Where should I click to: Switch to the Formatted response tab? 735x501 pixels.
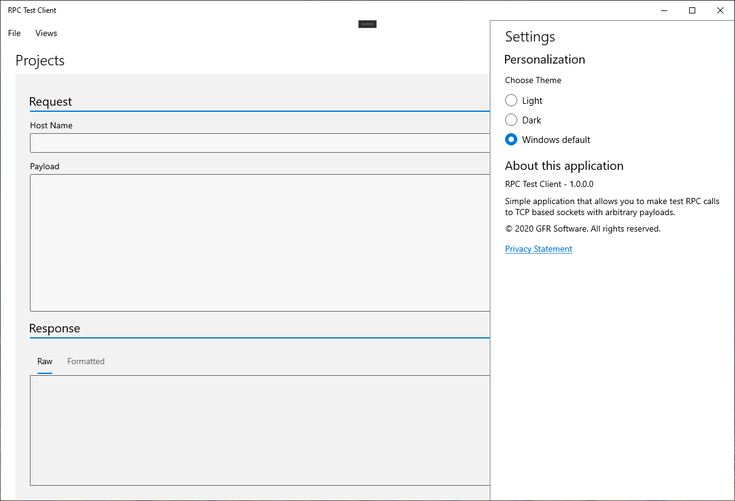(x=86, y=361)
